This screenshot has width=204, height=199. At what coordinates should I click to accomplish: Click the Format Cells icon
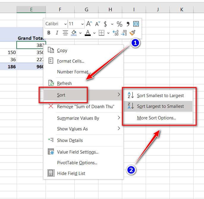tap(51, 61)
